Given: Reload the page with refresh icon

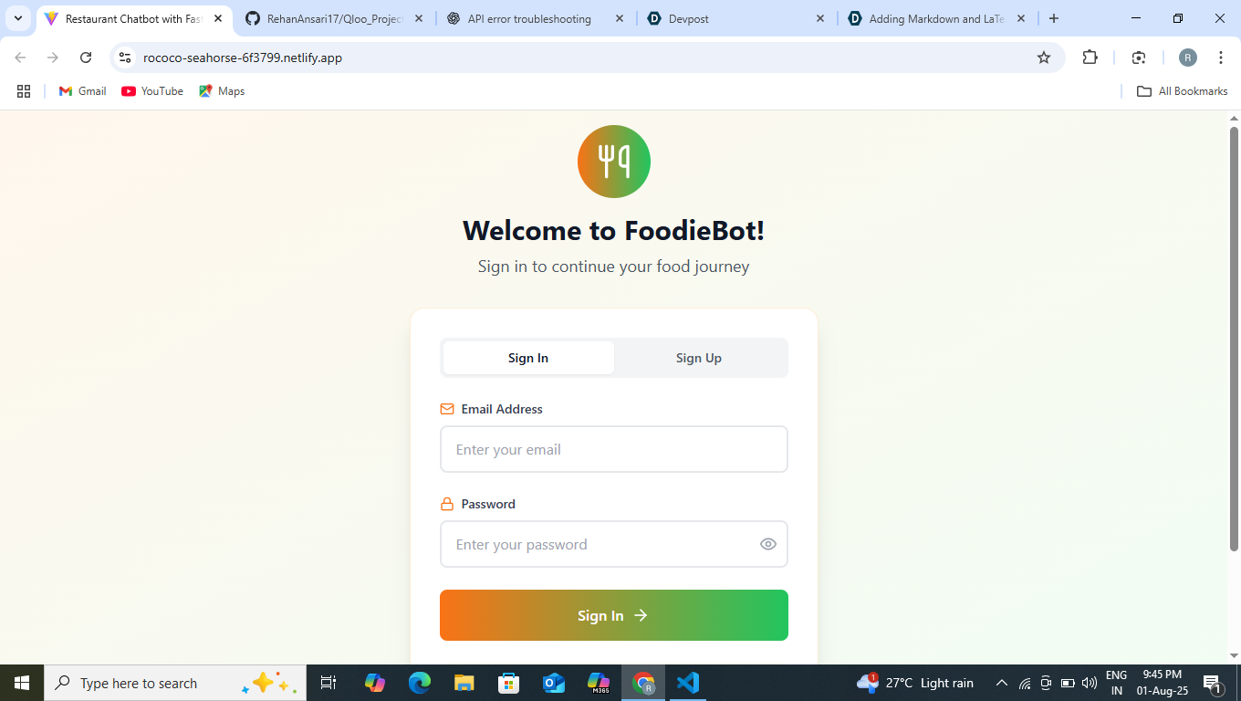Looking at the screenshot, I should point(86,58).
